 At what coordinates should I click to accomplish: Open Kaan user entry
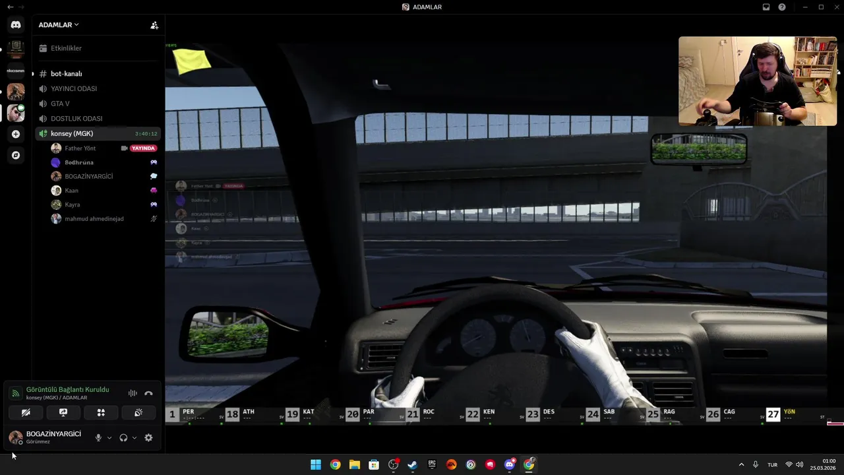coord(104,191)
